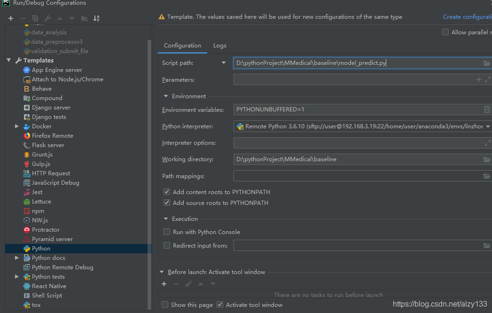Click the Create configuration link
Image resolution: width=492 pixels, height=313 pixels.
click(467, 17)
